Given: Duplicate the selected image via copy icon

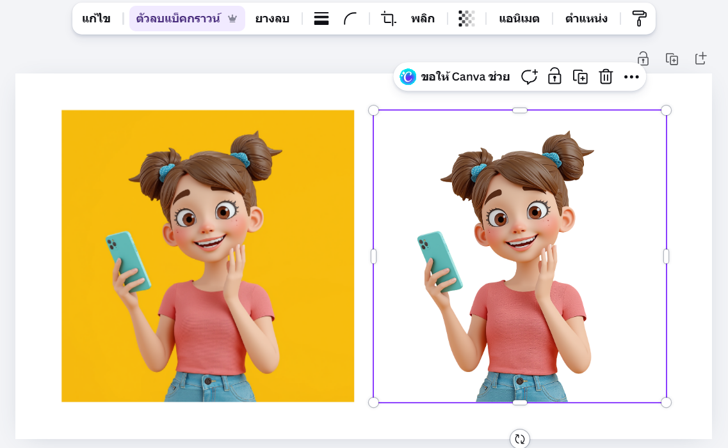Looking at the screenshot, I should tap(579, 76).
